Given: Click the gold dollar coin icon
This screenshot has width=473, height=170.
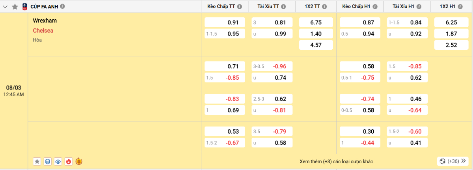Looking at the screenshot, I should (x=79, y=161).
